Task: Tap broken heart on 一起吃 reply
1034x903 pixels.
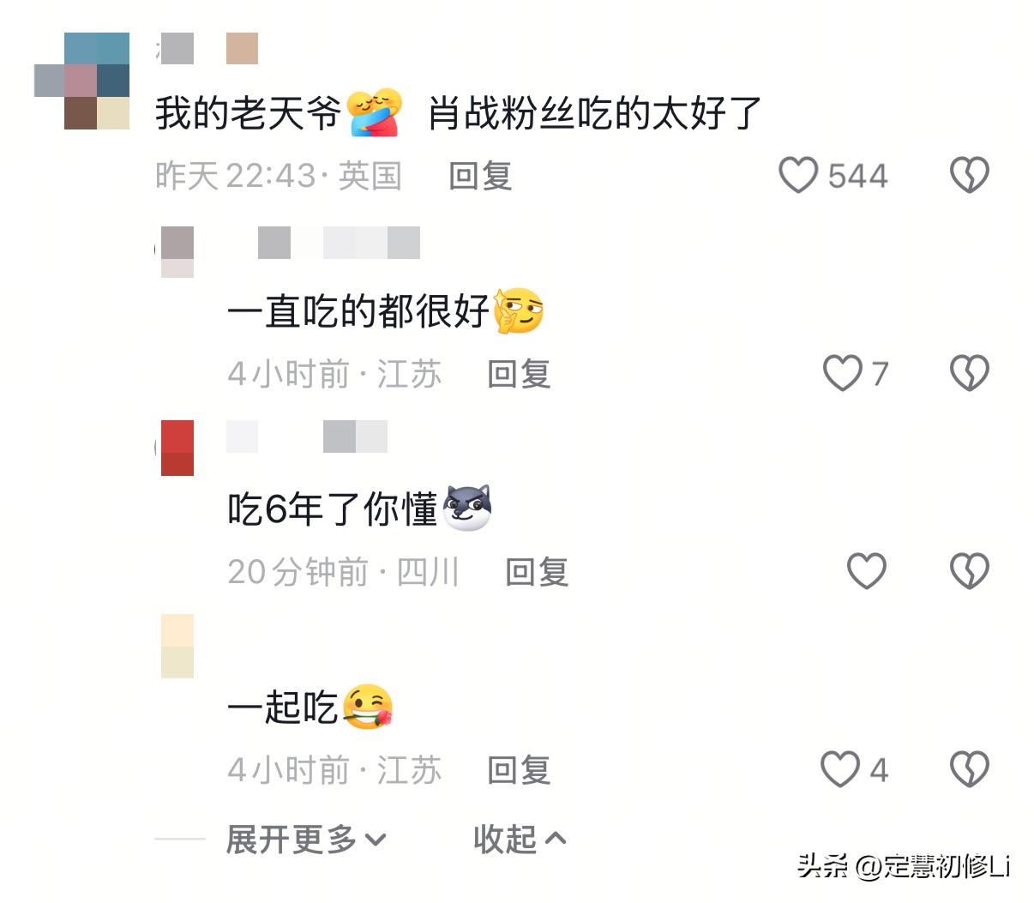Action: tap(970, 769)
